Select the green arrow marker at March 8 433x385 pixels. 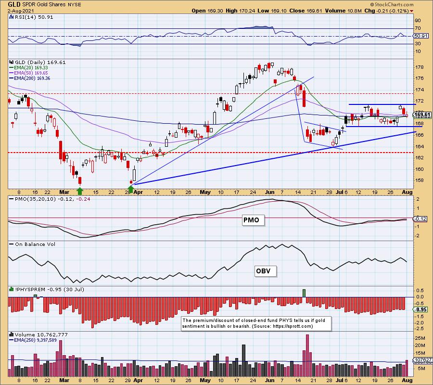(80, 191)
